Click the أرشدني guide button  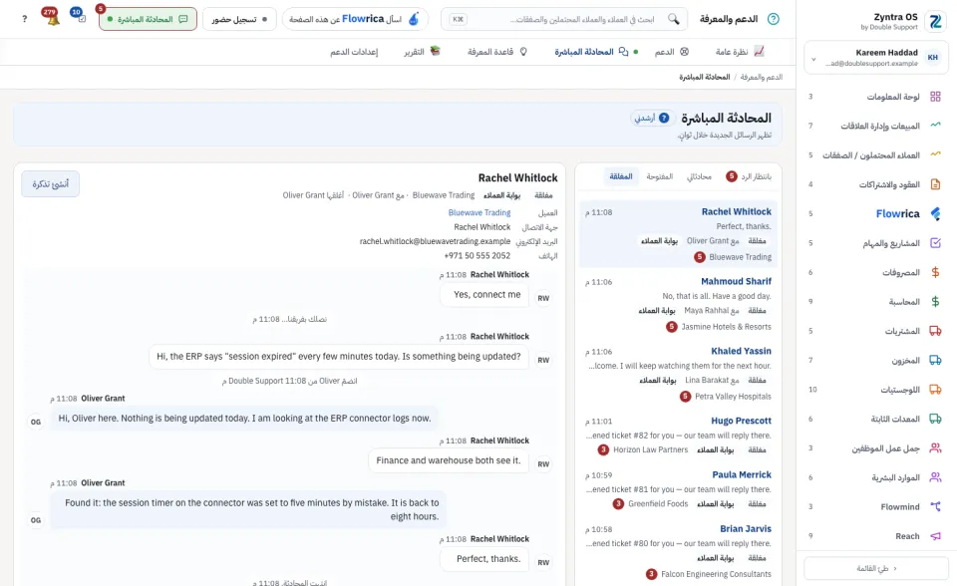point(651,118)
